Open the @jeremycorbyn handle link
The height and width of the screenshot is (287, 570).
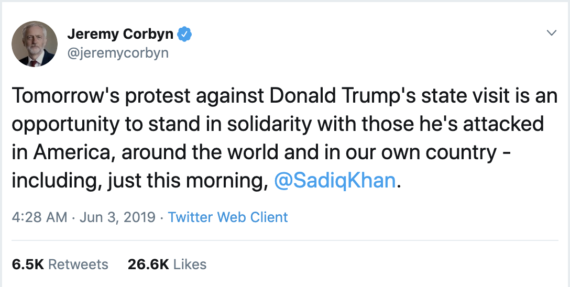pyautogui.click(x=118, y=53)
